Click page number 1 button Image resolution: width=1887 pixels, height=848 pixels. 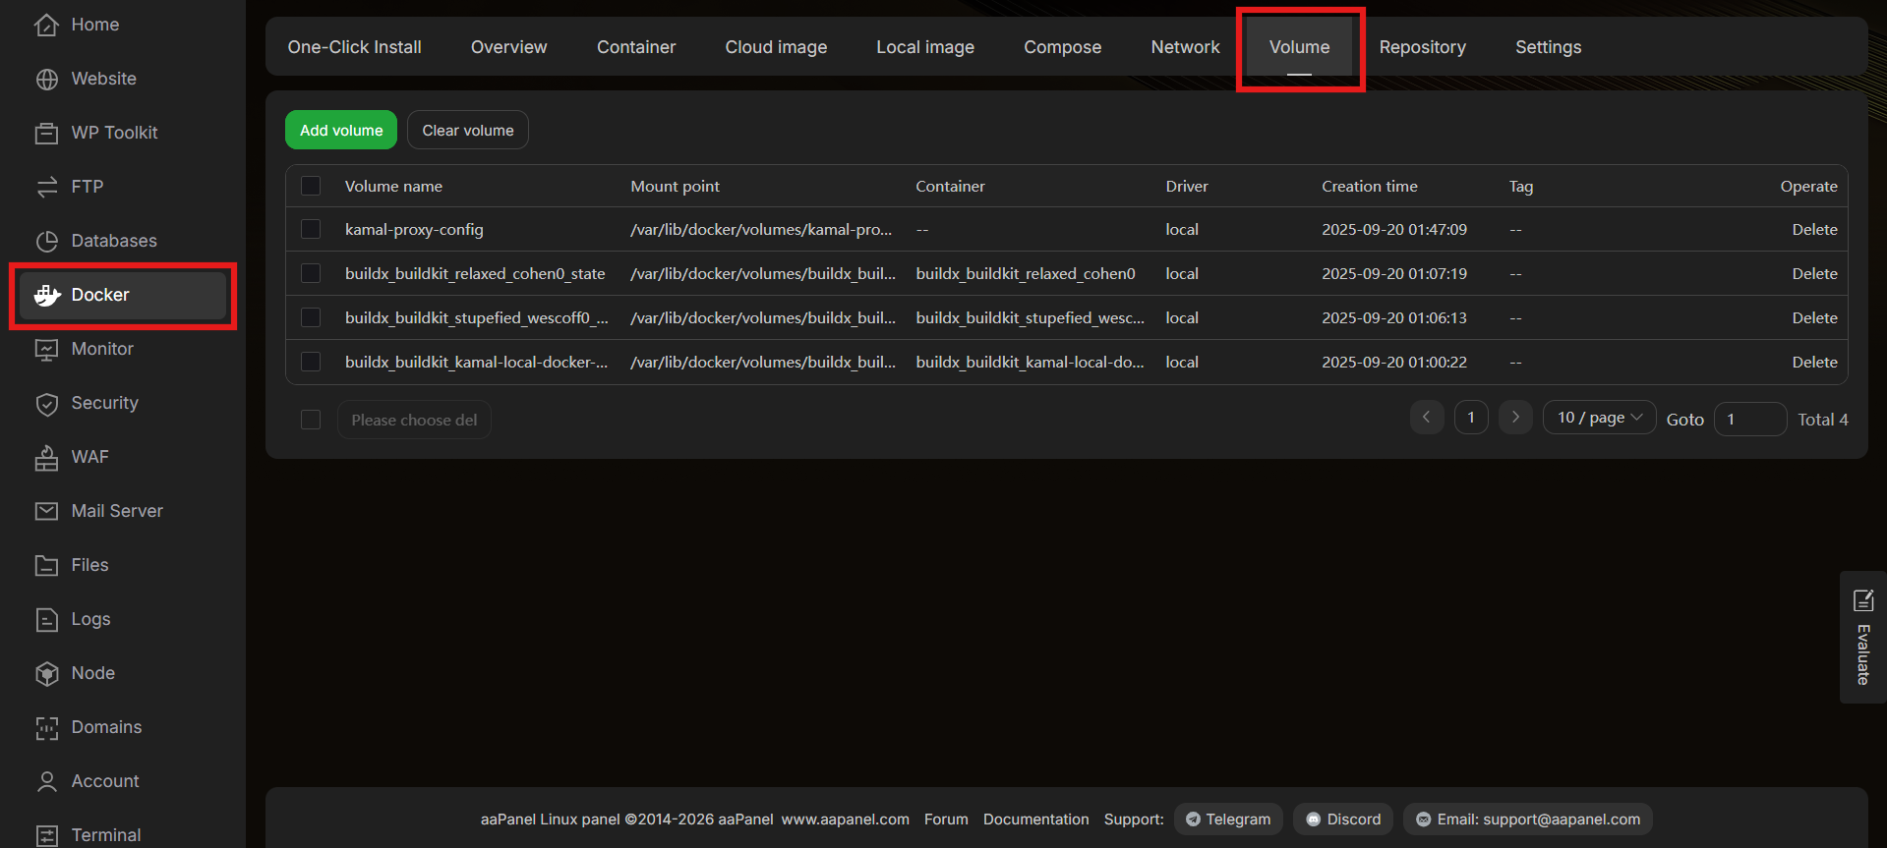pos(1471,418)
